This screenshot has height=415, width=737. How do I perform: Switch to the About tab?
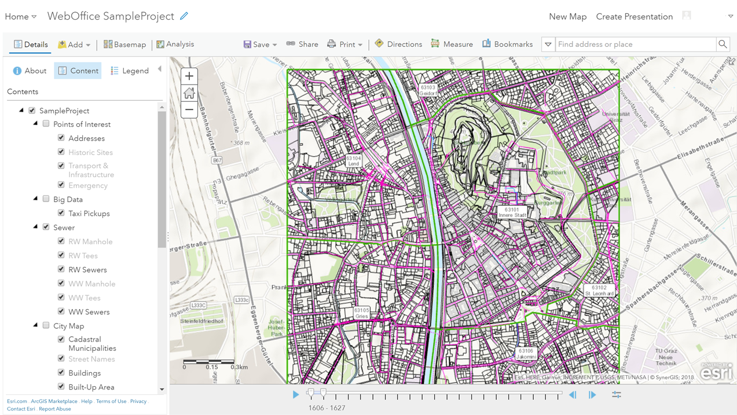30,70
